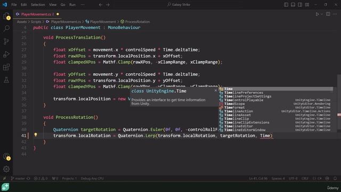
Task: Select the TimedScope suggestion
Action: tap(276, 104)
